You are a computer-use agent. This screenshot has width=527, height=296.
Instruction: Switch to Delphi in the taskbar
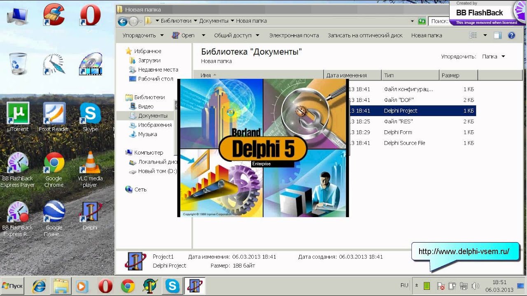coord(194,286)
